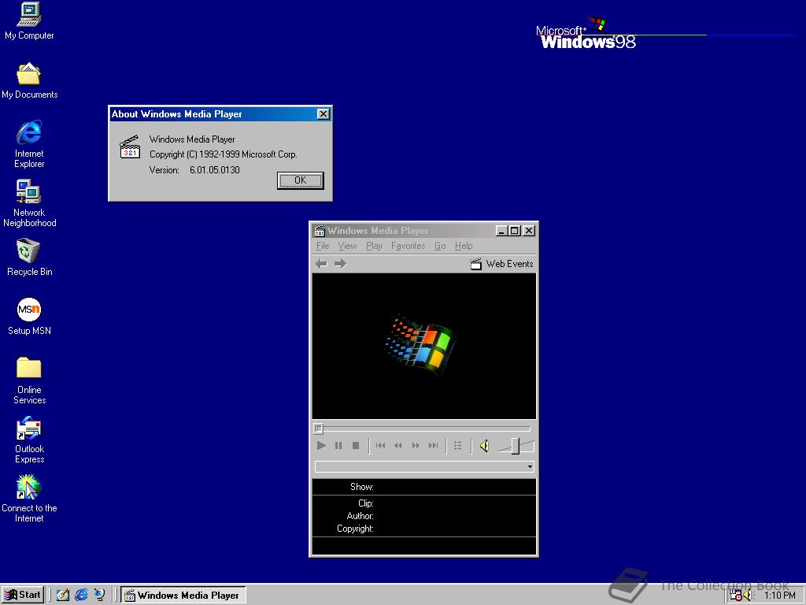The width and height of the screenshot is (806, 605).
Task: Click the Clip: label in Media Player
Action: (x=365, y=503)
